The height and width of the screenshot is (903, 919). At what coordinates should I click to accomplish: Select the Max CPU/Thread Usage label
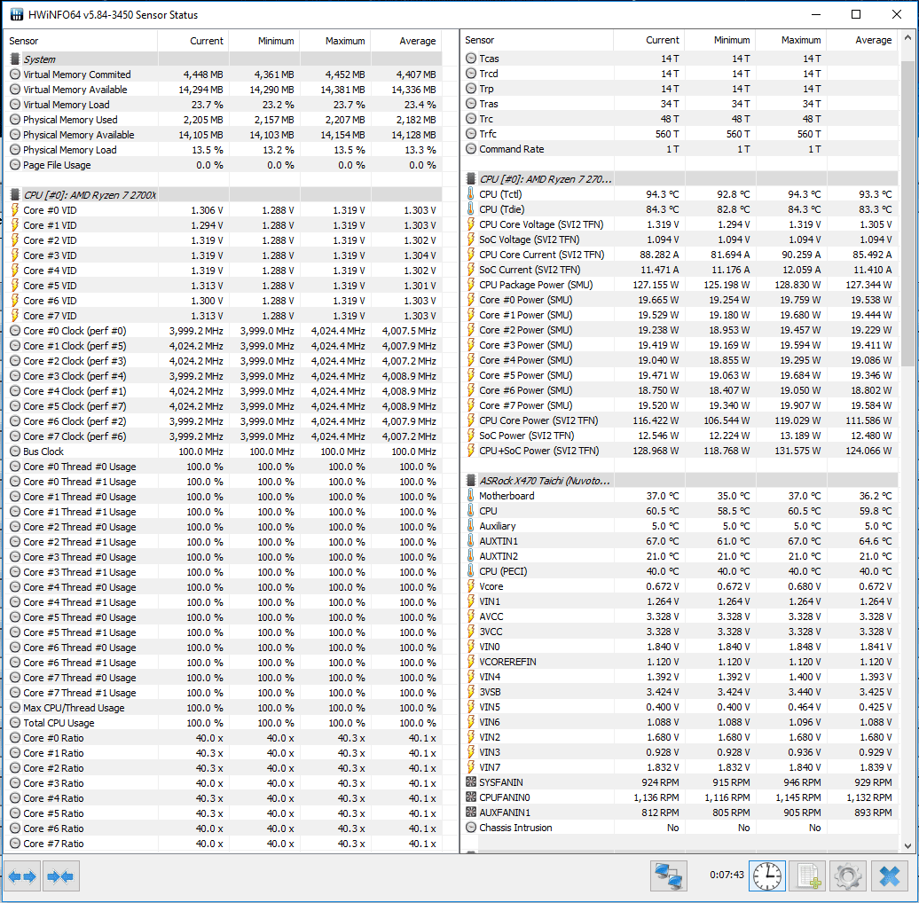point(74,707)
